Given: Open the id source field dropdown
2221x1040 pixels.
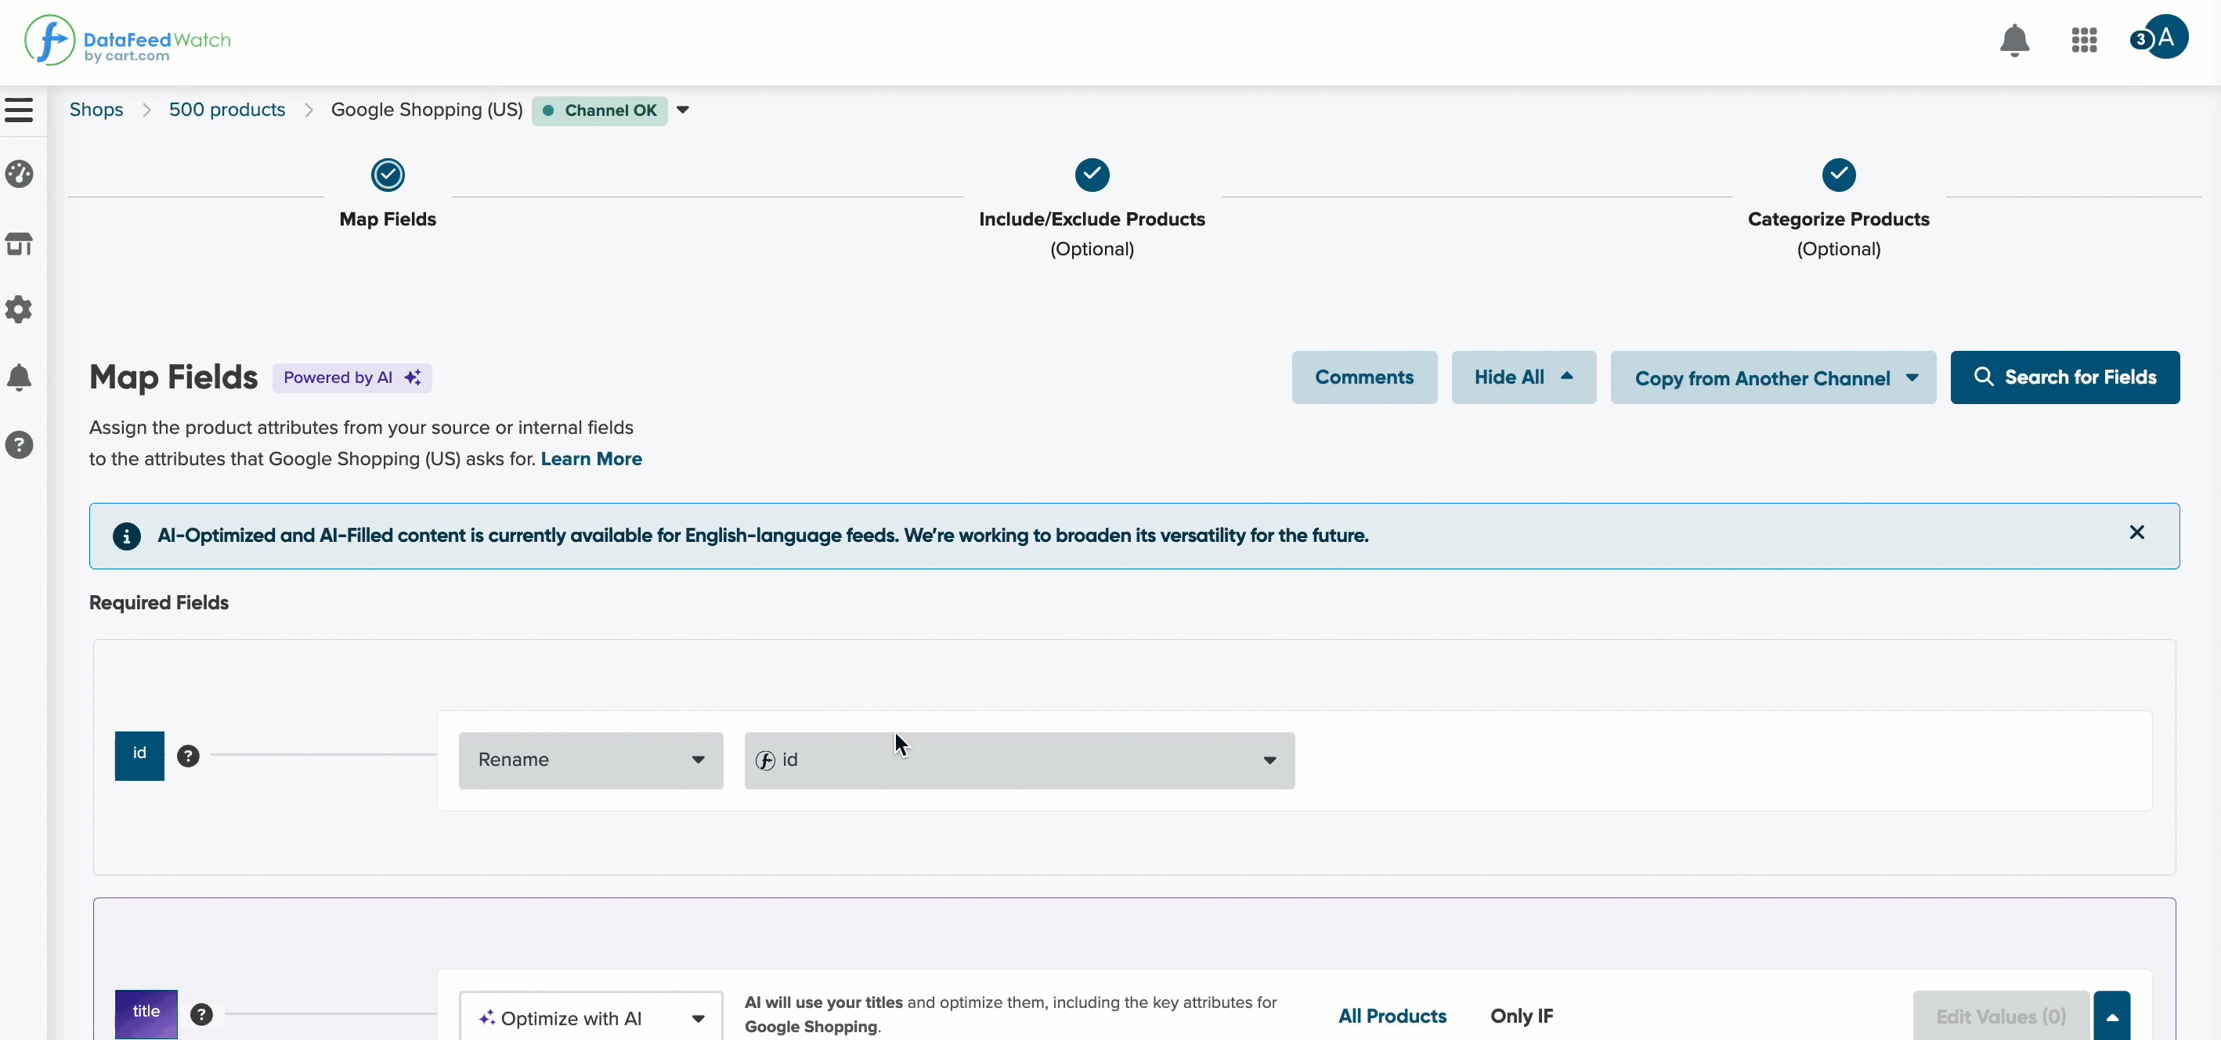Looking at the screenshot, I should (1019, 760).
